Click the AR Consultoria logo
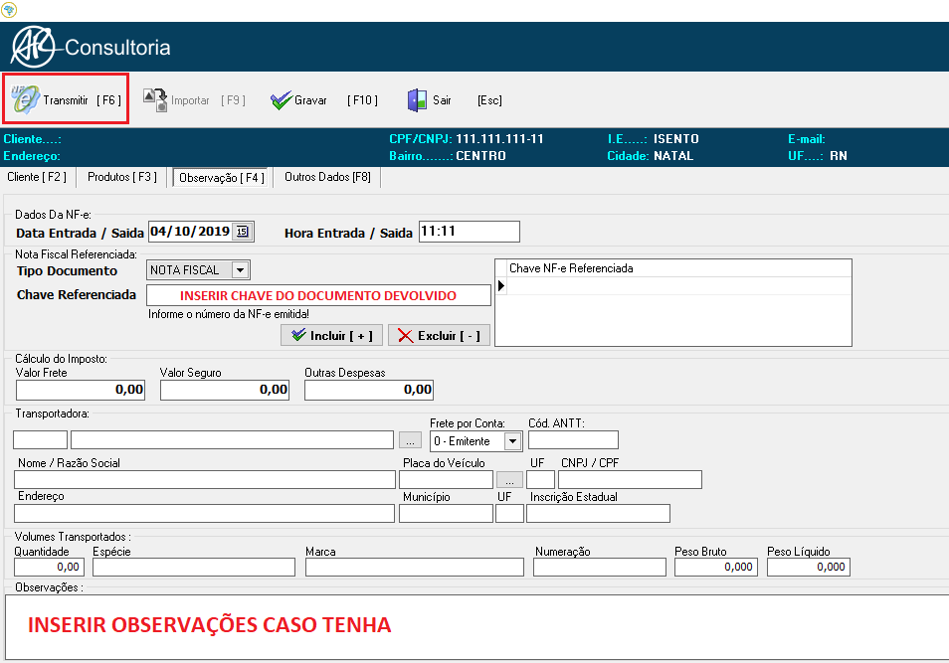This screenshot has height=663, width=949. point(91,47)
